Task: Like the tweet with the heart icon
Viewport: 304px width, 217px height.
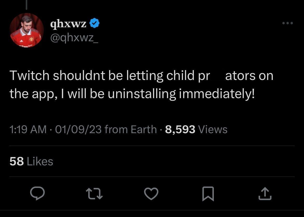Action: (151, 193)
